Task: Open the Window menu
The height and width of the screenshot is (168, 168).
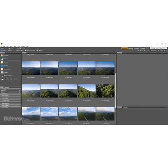Action: click(x=23, y=46)
